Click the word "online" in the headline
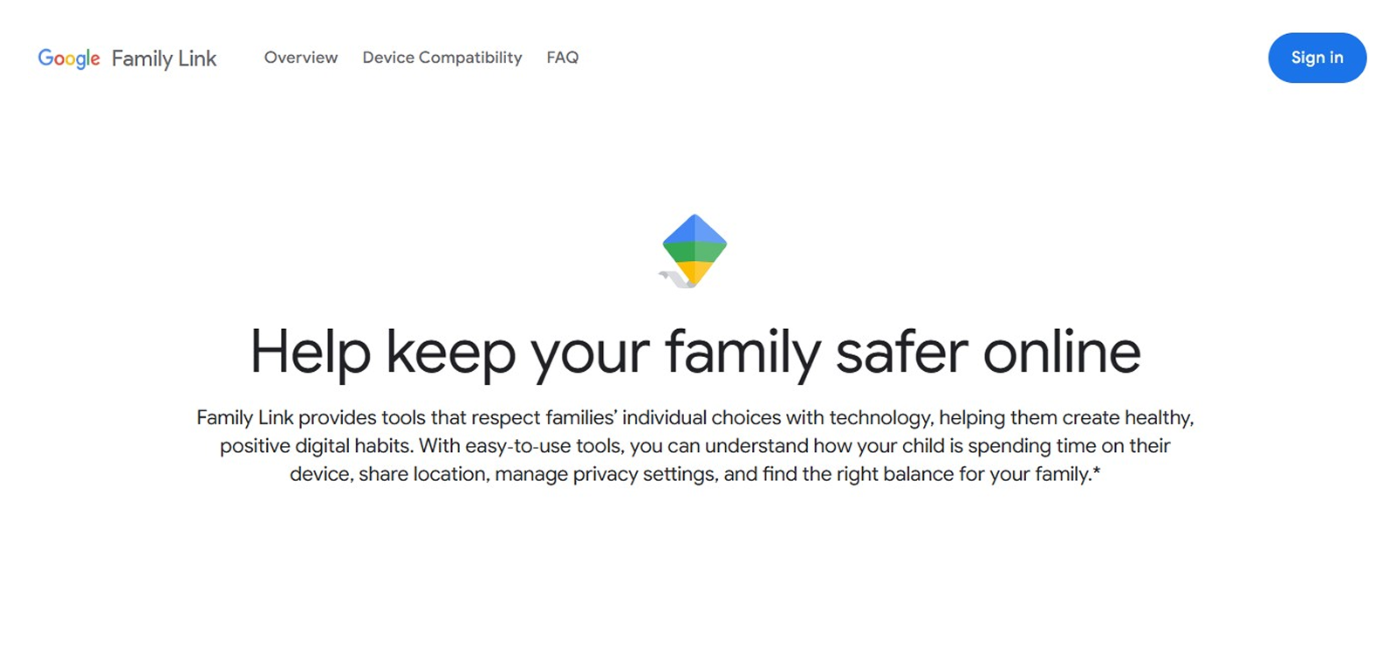Screen dimensions: 1396x645 click(1062, 353)
